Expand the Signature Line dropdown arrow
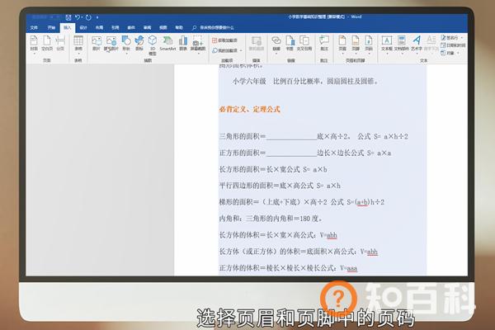This screenshot has height=330, width=495. (x=462, y=38)
